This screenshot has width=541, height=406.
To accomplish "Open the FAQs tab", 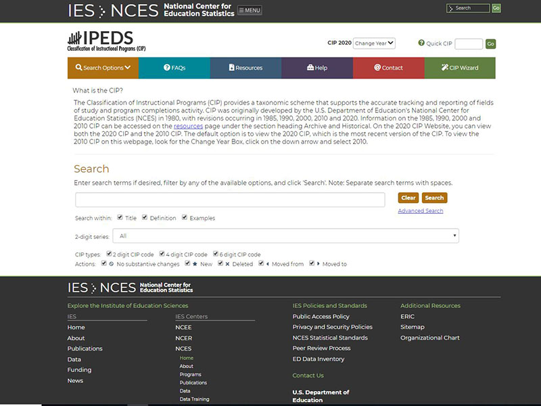I will pyautogui.click(x=174, y=68).
